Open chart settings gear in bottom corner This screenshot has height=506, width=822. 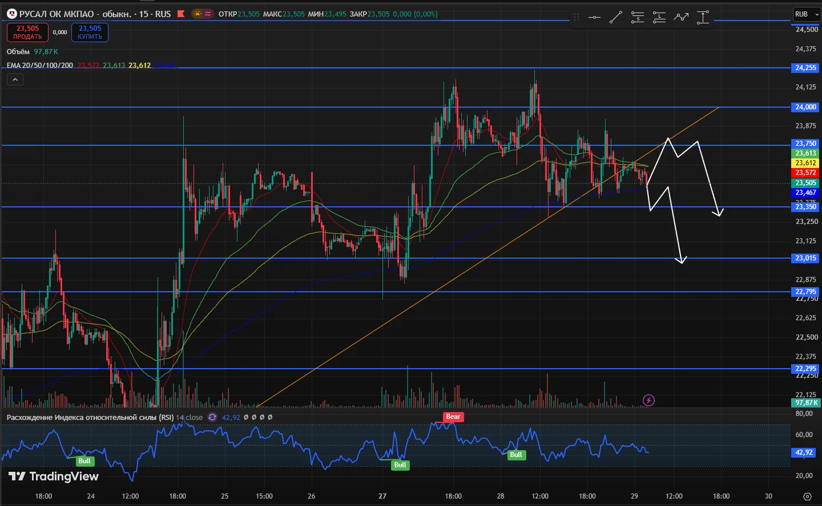pyautogui.click(x=807, y=496)
